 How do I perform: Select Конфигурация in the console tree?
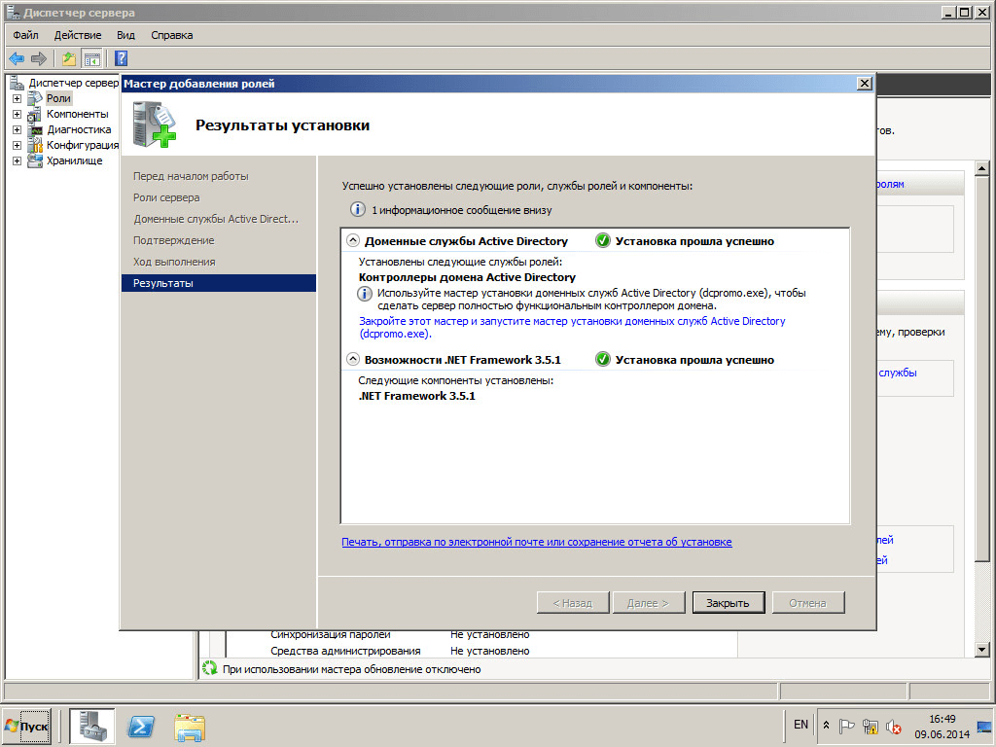[x=82, y=145]
